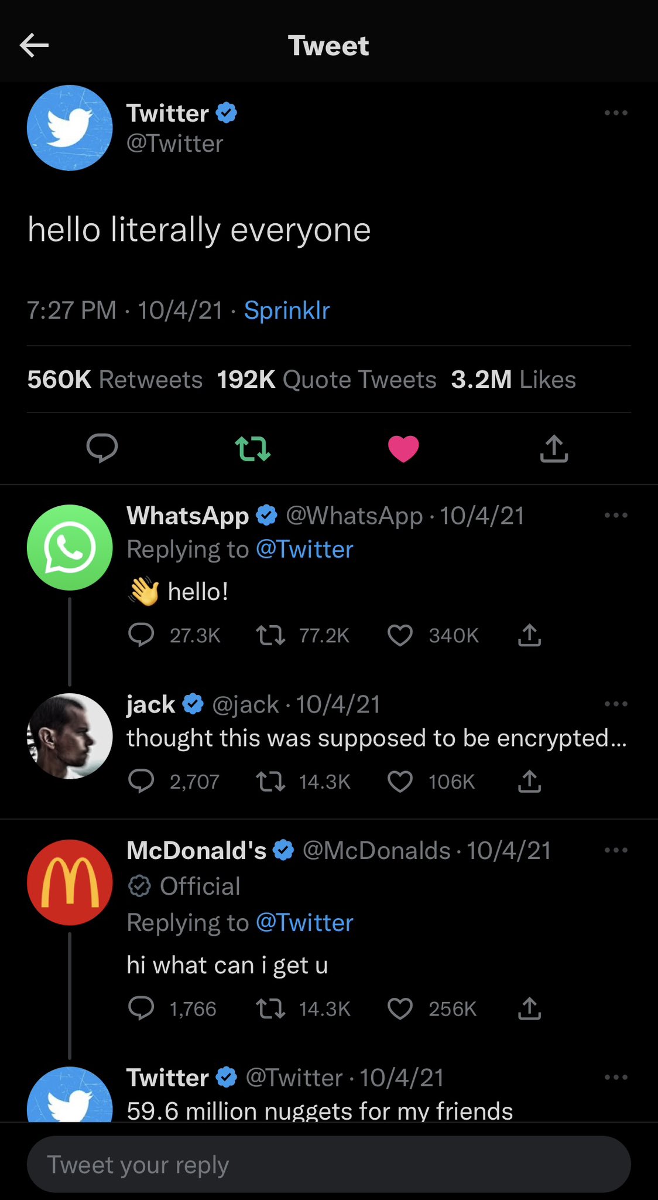Tap the Tweet your reply field

click(x=328, y=1164)
